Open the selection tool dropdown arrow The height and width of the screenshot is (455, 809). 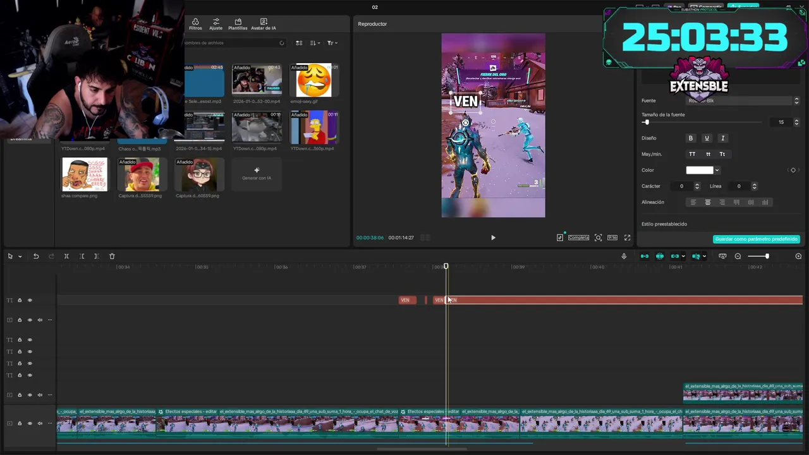point(20,257)
